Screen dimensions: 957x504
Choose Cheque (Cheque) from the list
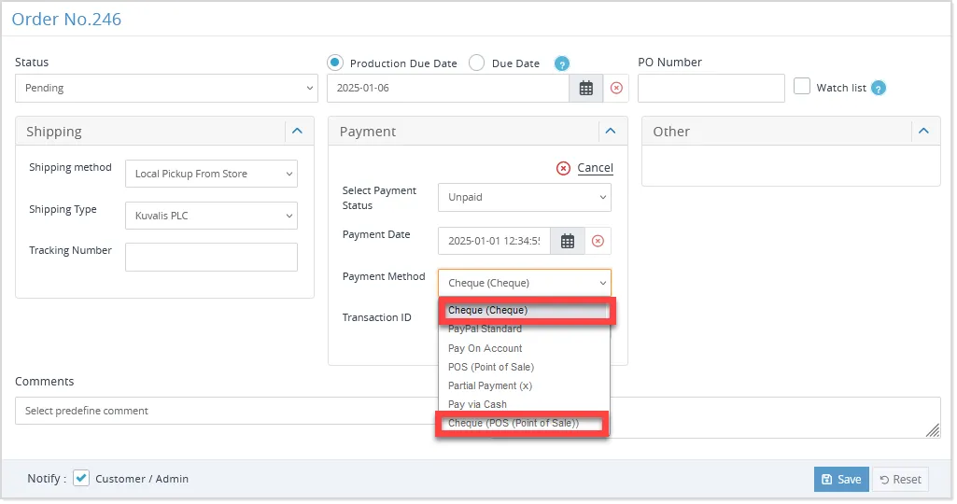point(525,310)
